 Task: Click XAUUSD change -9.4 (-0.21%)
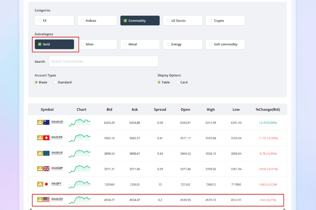(268, 200)
